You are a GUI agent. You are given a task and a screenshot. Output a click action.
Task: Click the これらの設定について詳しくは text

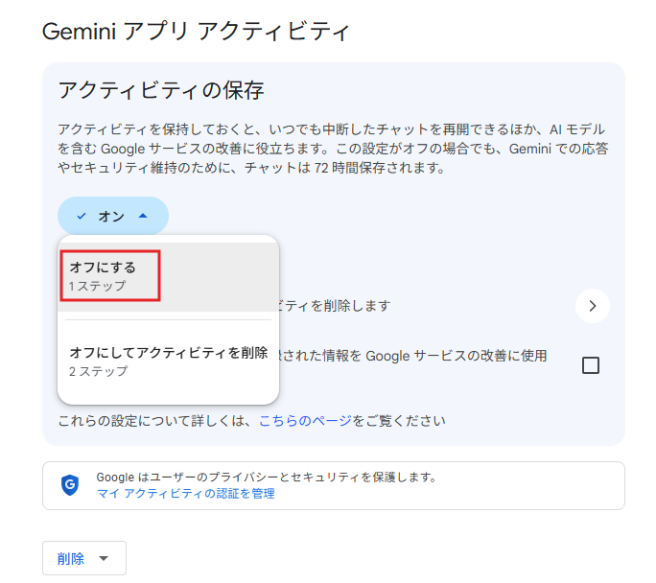[157, 420]
